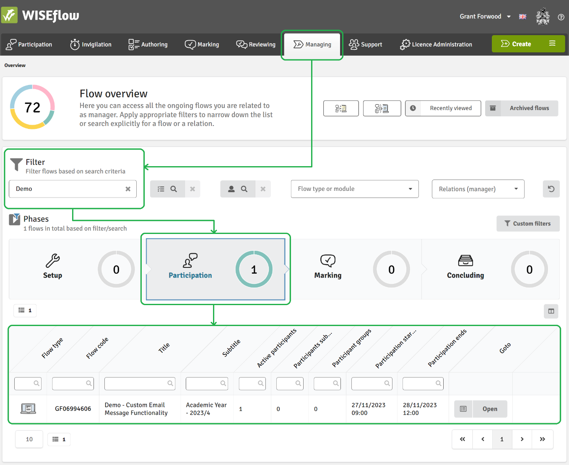
Task: Open Grant Forwood user dropdown
Action: tap(485, 16)
